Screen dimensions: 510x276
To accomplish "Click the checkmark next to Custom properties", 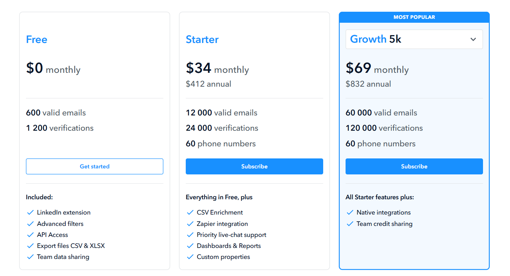I will [190, 257].
